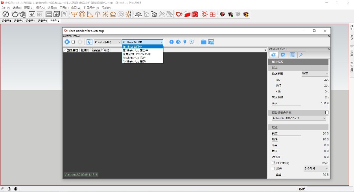Open the grid channels tab in Settings panel
The width and height of the screenshot is (354, 192).
click(x=292, y=55)
